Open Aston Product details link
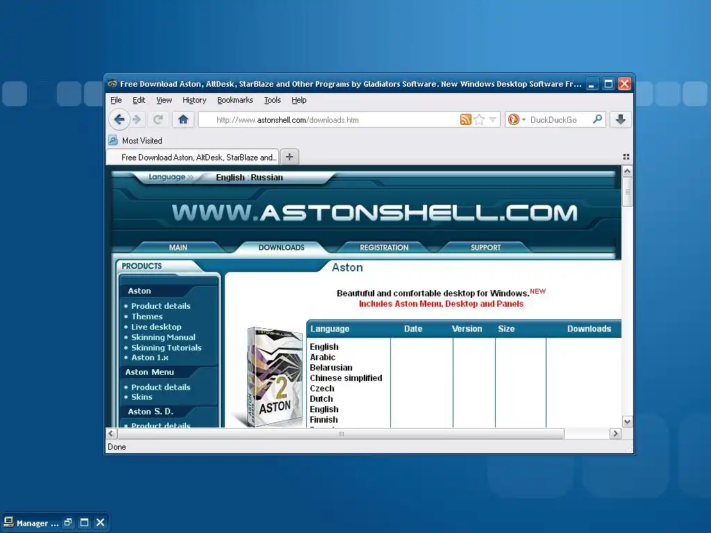The image size is (711, 533). [x=160, y=306]
